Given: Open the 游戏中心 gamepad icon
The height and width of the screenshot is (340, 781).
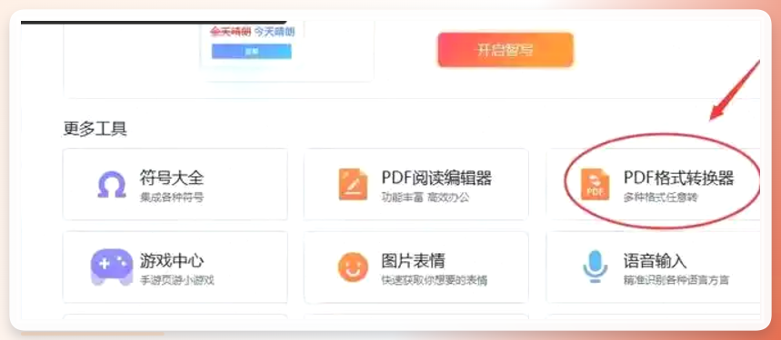Looking at the screenshot, I should pyautogui.click(x=112, y=267).
